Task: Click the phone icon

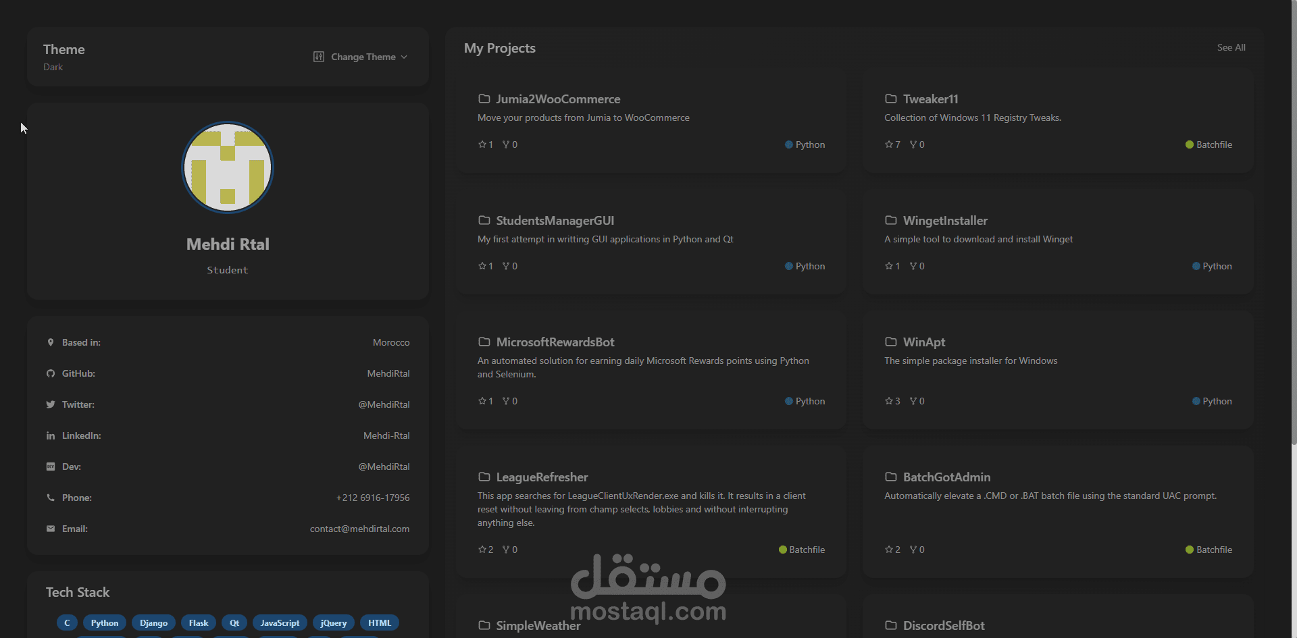Action: point(51,498)
